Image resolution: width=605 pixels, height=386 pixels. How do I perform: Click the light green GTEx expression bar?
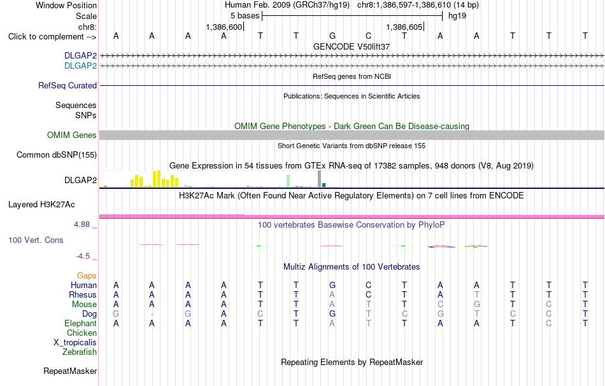288,181
